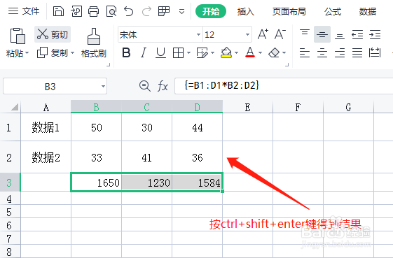The height and width of the screenshot is (258, 393).
Task: Click cell containing 36
Action: [x=198, y=157]
